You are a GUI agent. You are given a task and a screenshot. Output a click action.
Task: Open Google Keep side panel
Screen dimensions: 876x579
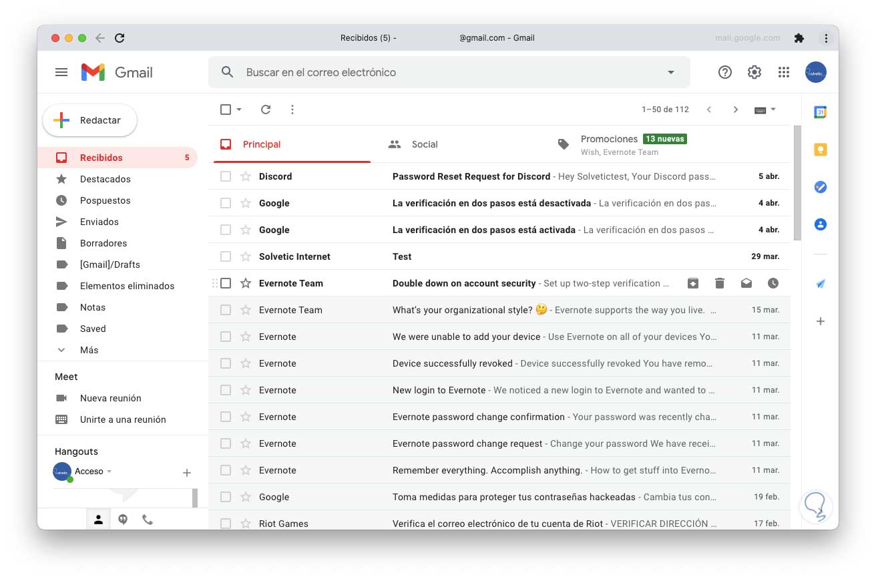coord(821,150)
